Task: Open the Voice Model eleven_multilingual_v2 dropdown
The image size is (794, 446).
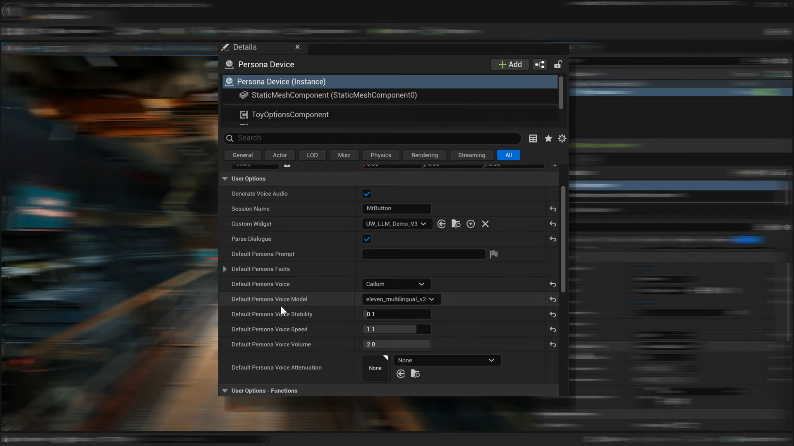Action: coord(400,299)
